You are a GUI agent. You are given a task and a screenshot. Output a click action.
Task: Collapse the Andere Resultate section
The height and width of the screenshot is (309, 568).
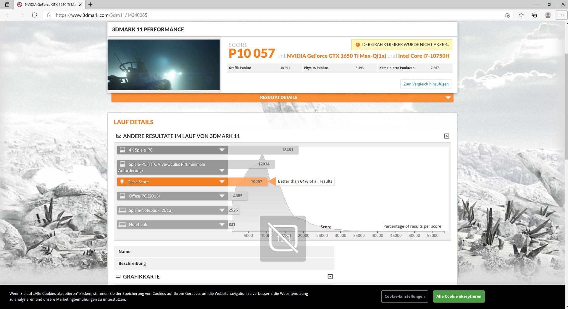tap(447, 136)
